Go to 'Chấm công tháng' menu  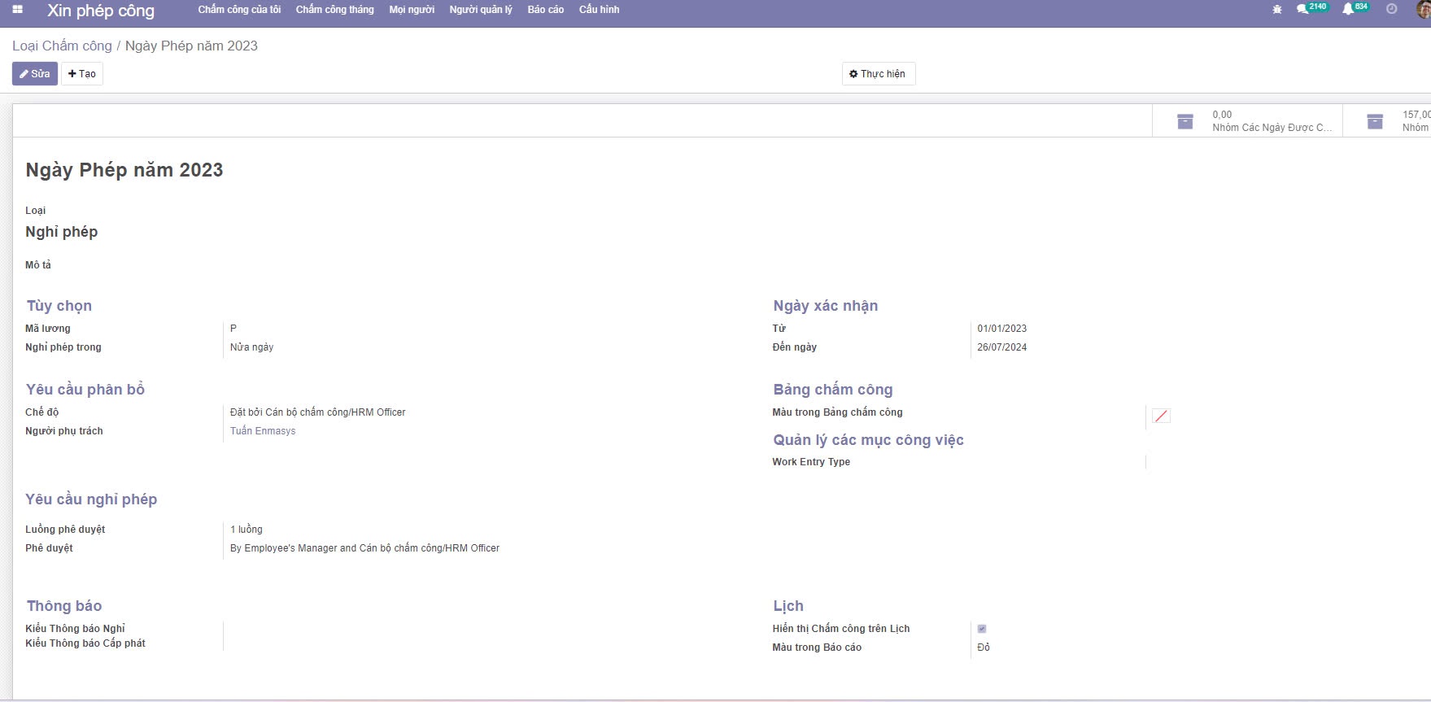[x=334, y=10]
